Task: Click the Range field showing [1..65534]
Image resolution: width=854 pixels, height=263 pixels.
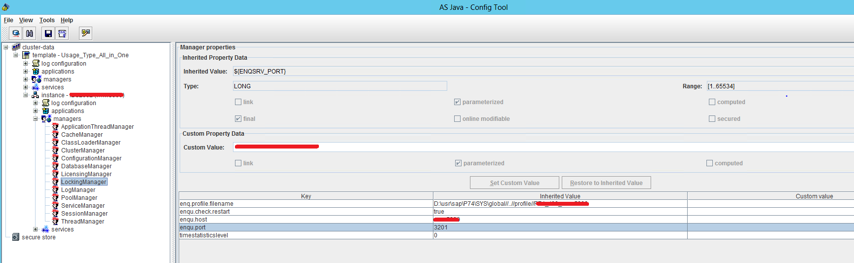Action: click(780, 86)
